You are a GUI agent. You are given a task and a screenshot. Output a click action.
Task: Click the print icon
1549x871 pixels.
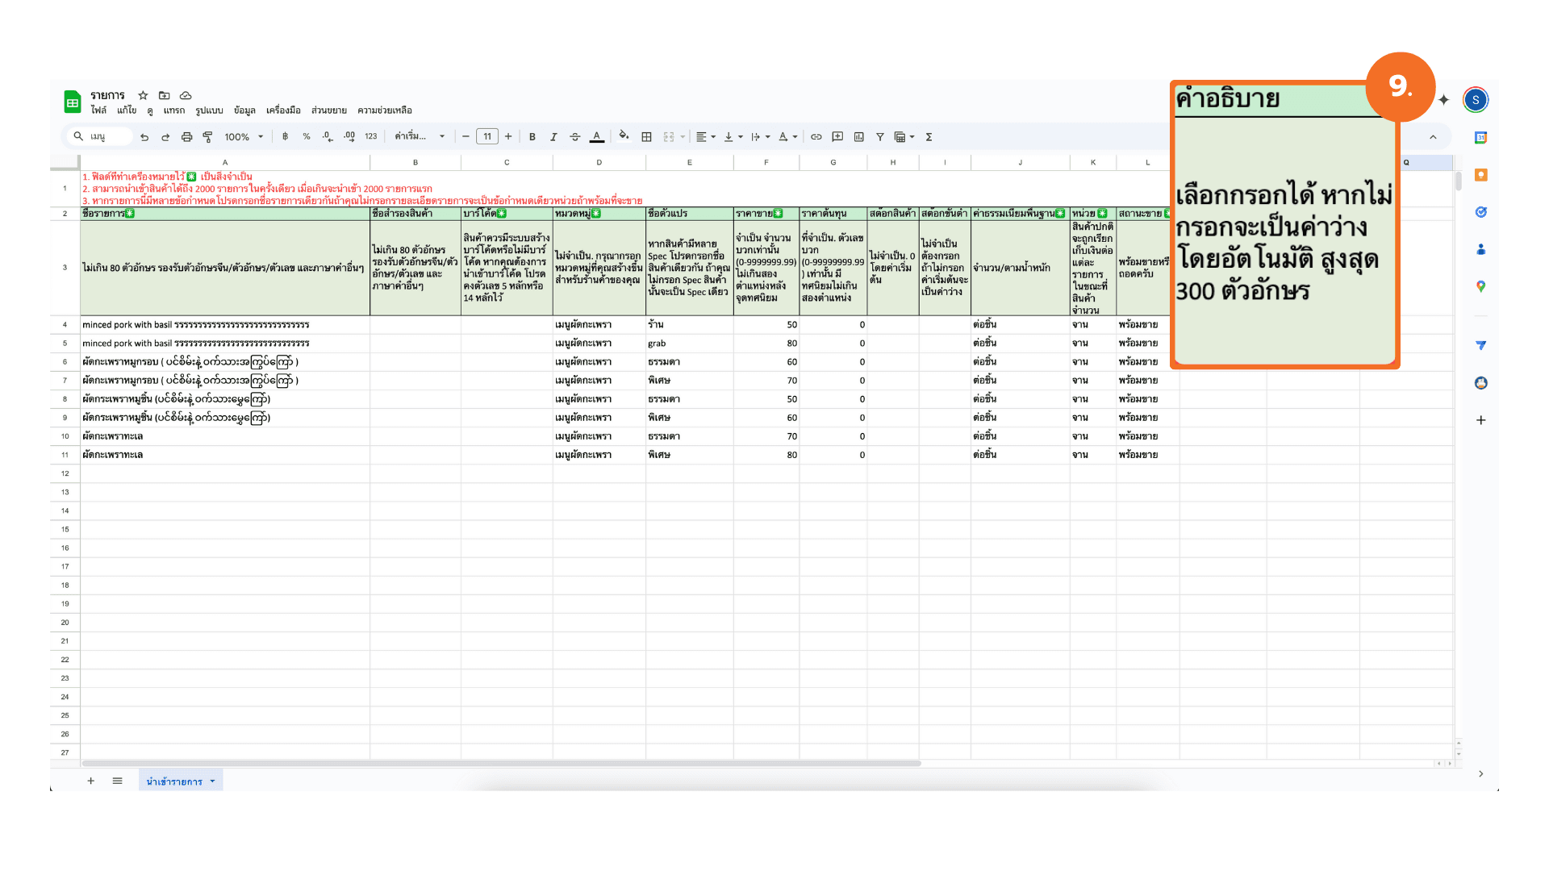[x=186, y=137]
